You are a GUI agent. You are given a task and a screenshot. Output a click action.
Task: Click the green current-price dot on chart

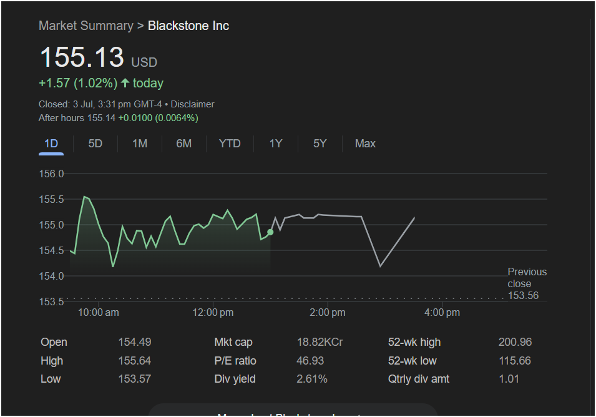pyautogui.click(x=270, y=232)
